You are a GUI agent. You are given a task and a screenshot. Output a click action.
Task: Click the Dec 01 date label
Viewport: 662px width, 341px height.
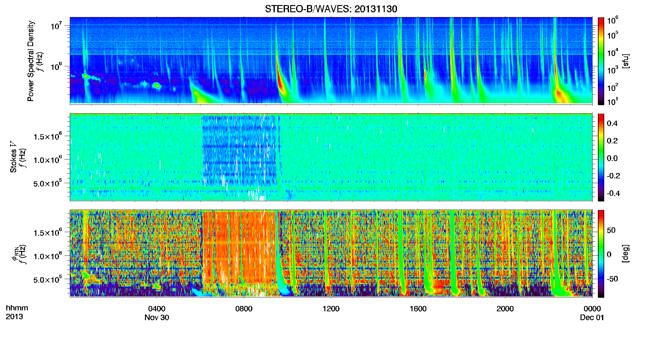click(x=592, y=318)
